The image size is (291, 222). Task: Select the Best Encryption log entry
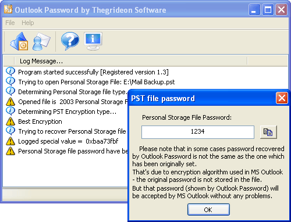tap(40, 121)
